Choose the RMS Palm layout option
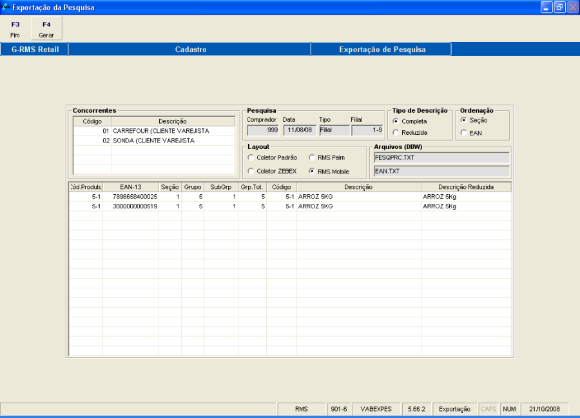 pyautogui.click(x=312, y=157)
